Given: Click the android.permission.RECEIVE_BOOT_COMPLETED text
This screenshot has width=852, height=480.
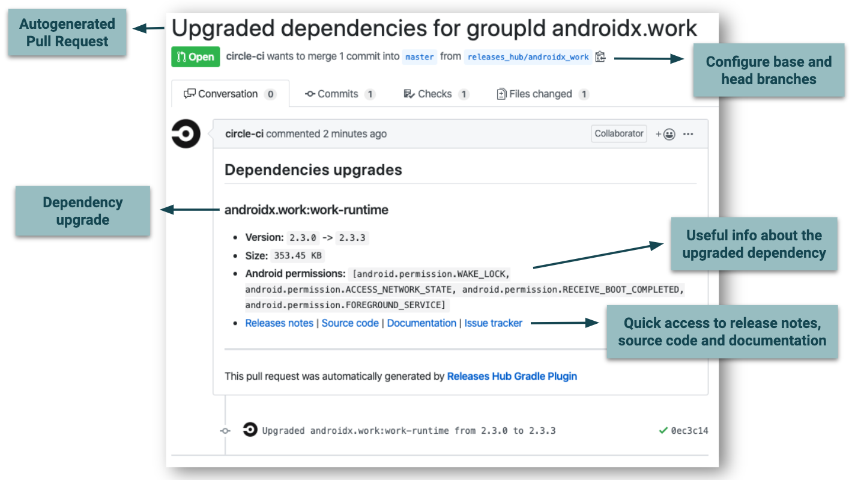Looking at the screenshot, I should coord(571,290).
